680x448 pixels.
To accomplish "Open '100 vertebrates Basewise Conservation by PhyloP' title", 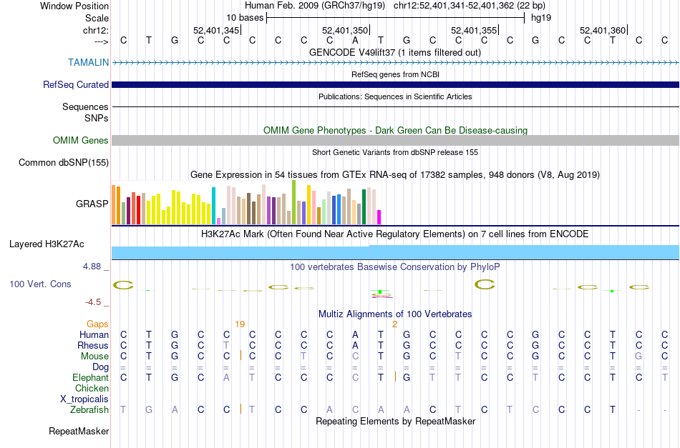I will 395,267.
